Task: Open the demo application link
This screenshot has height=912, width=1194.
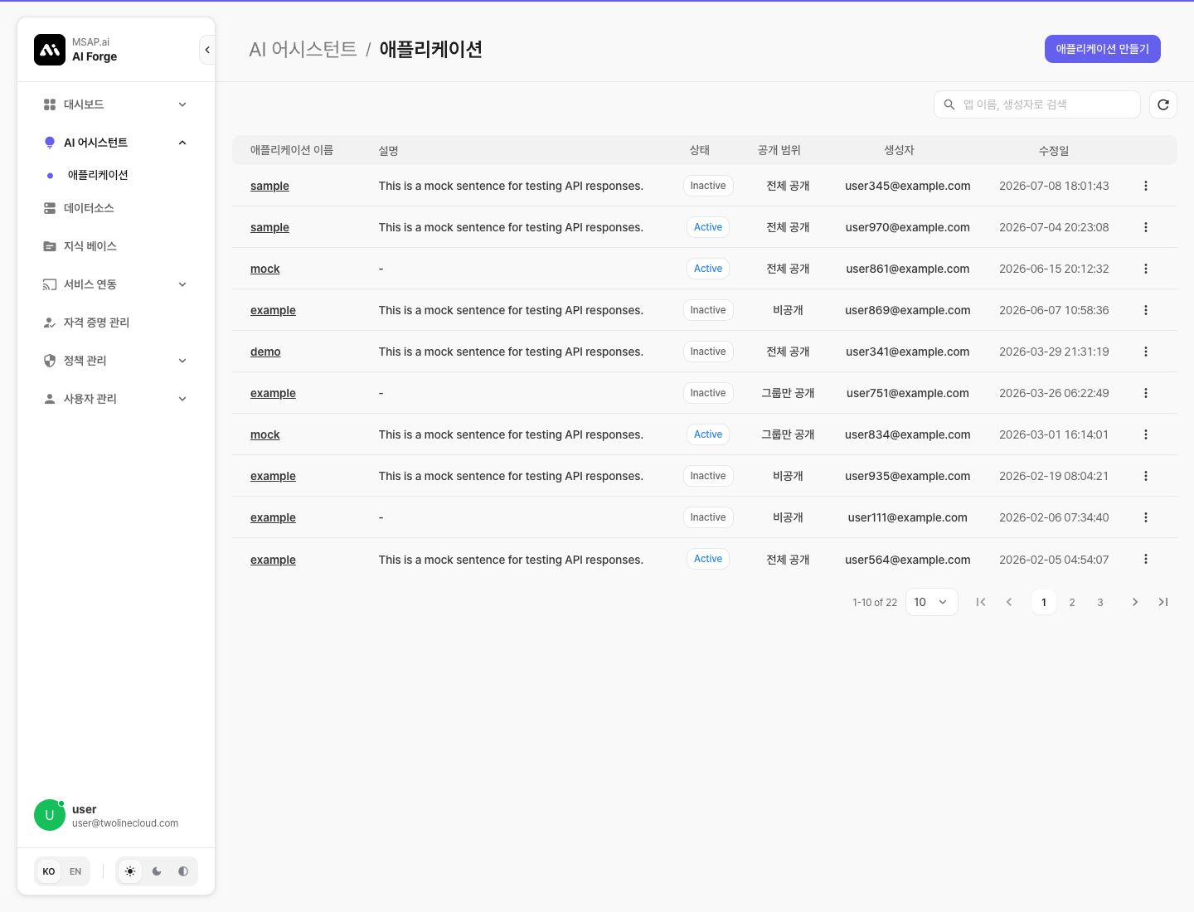Action: click(265, 352)
